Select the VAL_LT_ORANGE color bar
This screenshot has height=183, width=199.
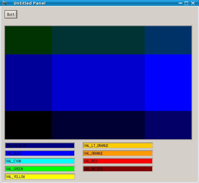(118, 145)
